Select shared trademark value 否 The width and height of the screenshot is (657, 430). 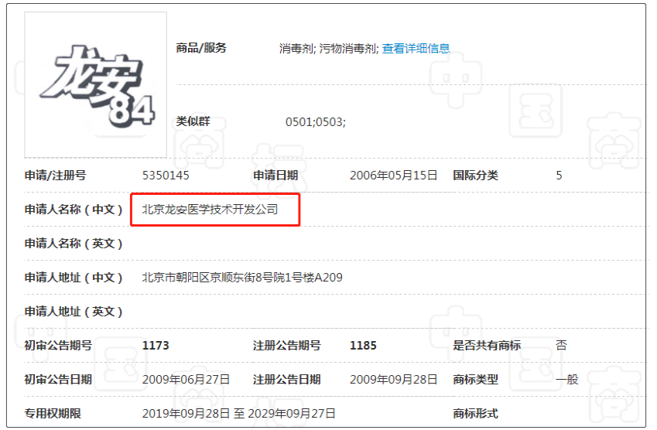point(561,346)
